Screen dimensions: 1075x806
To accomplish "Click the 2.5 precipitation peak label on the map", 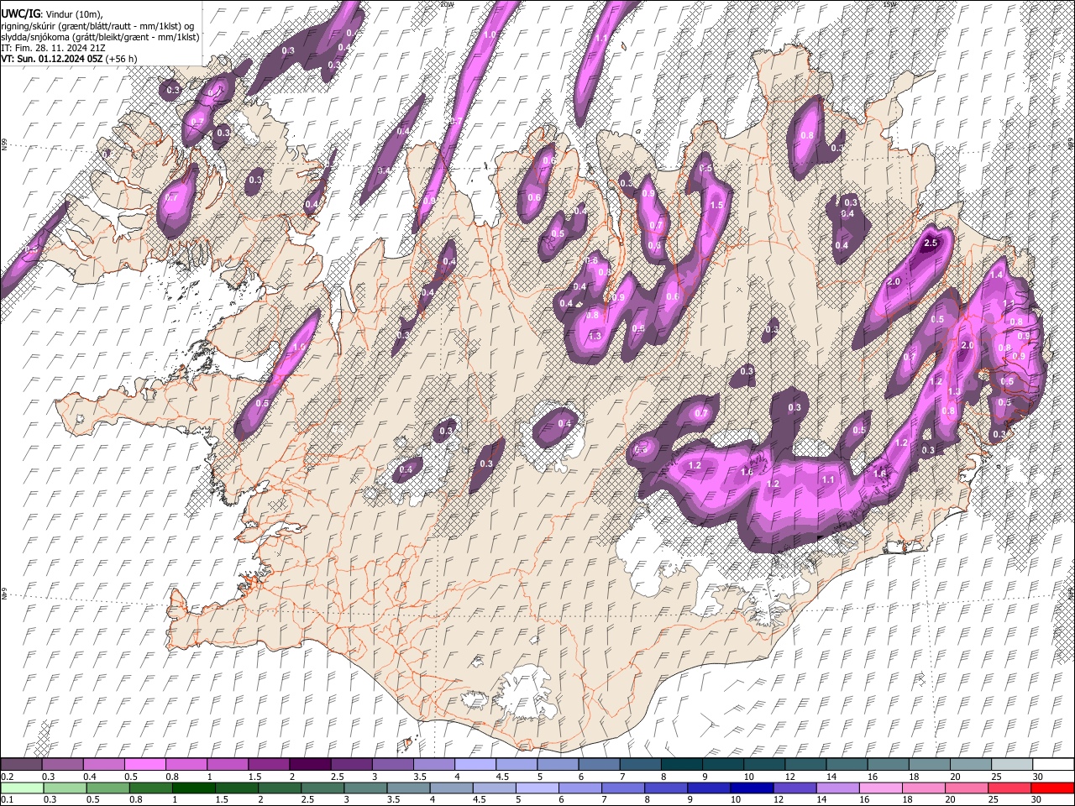I will 930,243.
